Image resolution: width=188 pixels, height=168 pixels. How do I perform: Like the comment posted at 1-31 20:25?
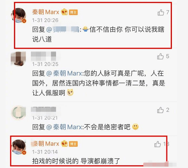coord(160,56)
